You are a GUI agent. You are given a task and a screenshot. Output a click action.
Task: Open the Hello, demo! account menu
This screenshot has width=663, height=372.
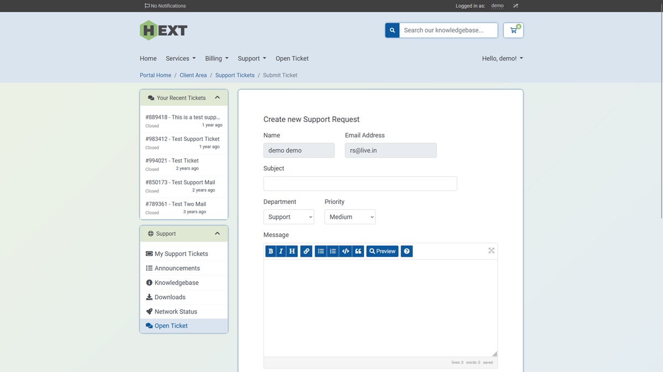(x=502, y=58)
